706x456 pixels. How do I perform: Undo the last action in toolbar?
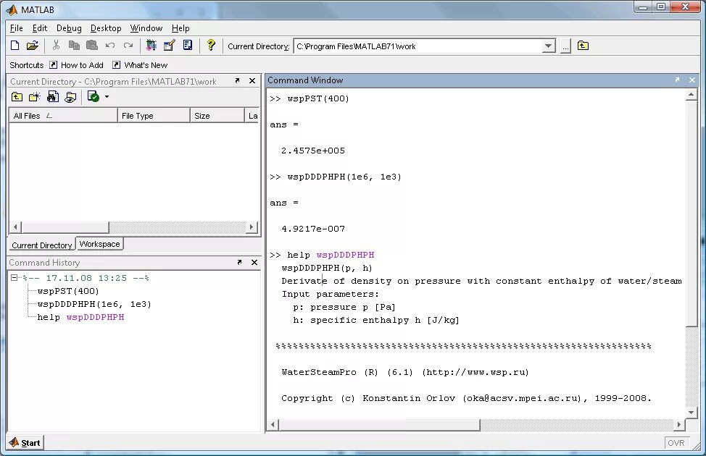coord(110,46)
